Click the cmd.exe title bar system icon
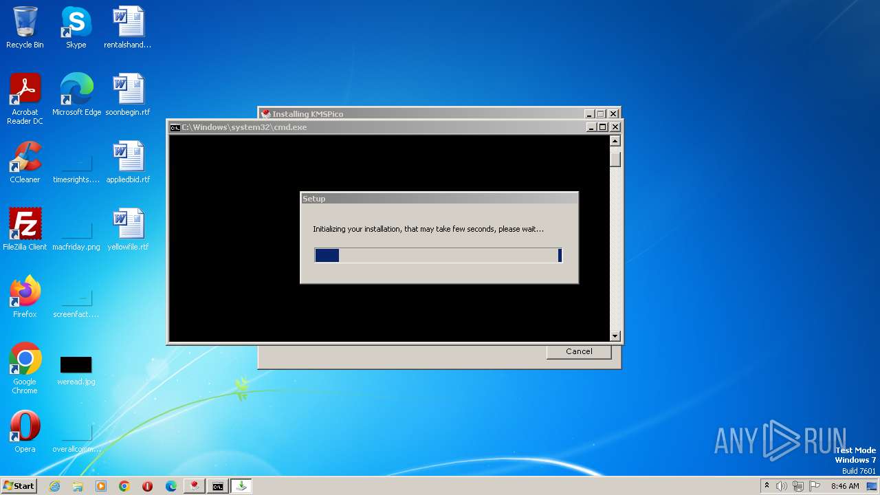 click(x=175, y=127)
